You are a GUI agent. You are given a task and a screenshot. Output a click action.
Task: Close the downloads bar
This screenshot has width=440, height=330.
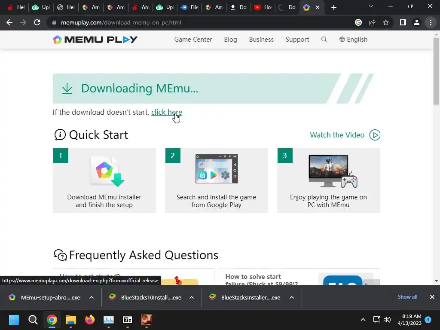tap(432, 297)
